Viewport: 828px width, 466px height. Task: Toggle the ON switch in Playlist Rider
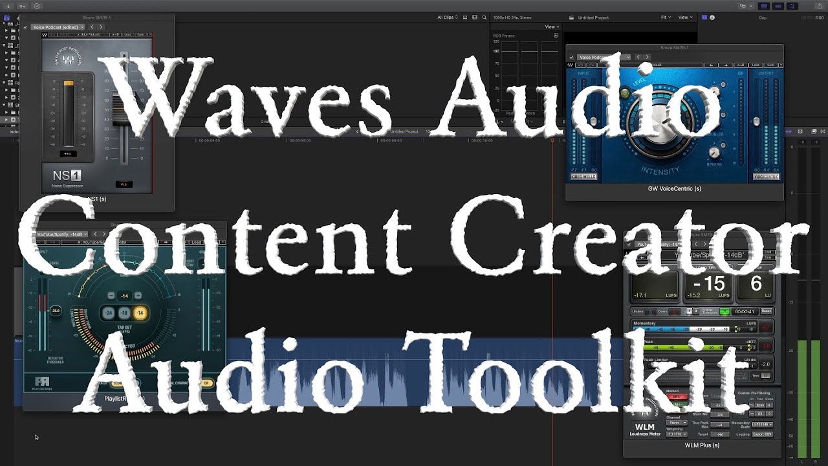tap(206, 383)
